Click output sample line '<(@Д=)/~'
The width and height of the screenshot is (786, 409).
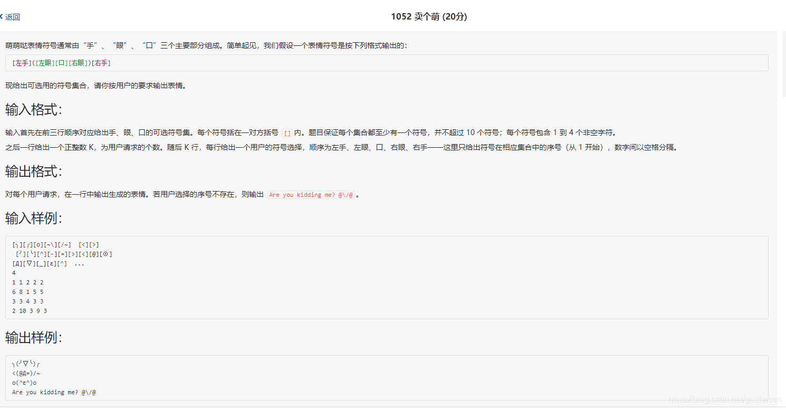click(x=26, y=373)
